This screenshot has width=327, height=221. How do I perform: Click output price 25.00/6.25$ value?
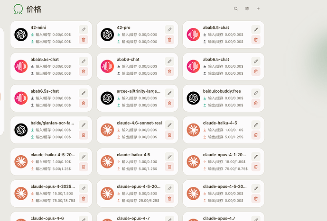pos(149,201)
